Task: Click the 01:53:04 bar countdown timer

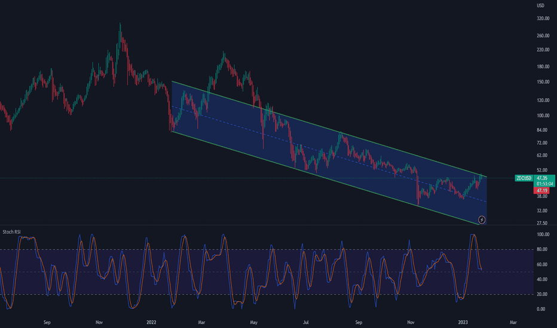Action: (x=544, y=184)
